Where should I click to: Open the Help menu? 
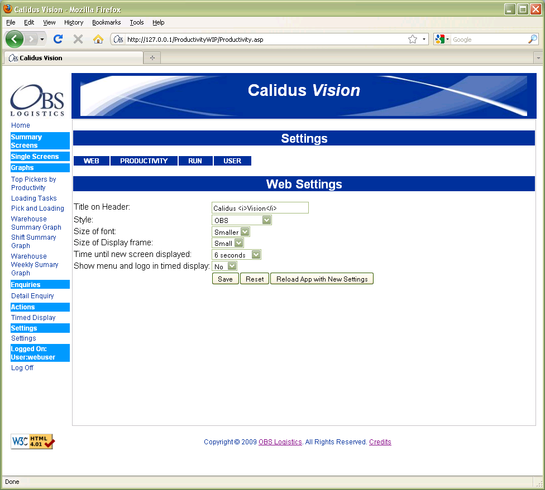(158, 22)
